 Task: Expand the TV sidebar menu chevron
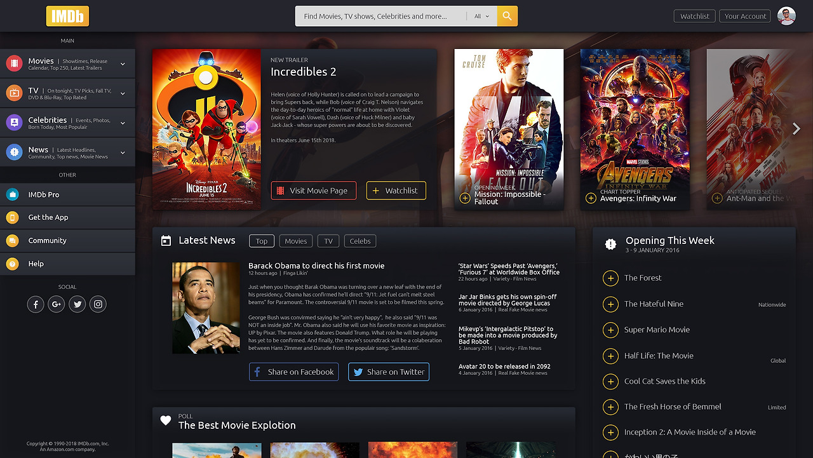(123, 93)
